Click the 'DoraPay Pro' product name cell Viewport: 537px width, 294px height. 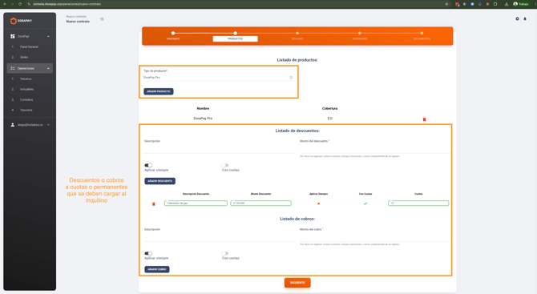click(203, 119)
